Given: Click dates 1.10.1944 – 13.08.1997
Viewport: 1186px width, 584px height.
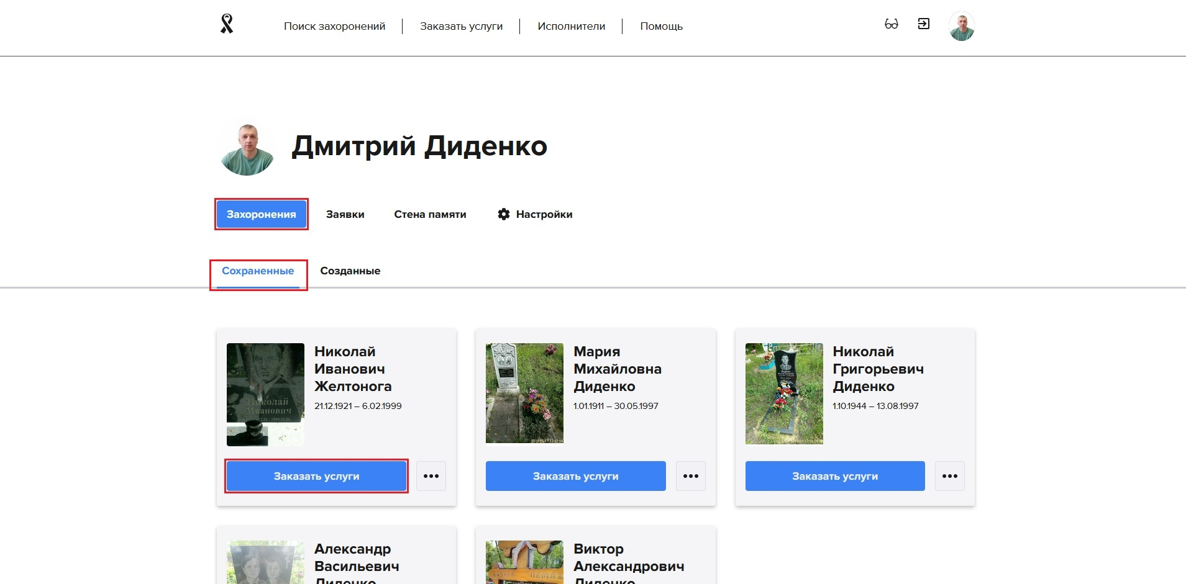Looking at the screenshot, I should click(875, 406).
